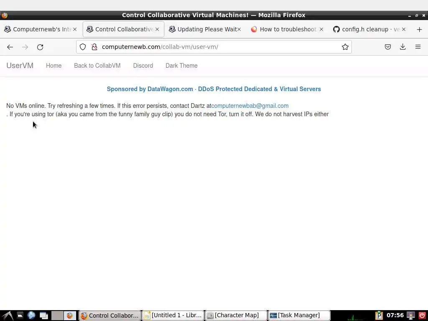428x321 pixels.
Task: Go back with the browser back arrow
Action: point(10,47)
